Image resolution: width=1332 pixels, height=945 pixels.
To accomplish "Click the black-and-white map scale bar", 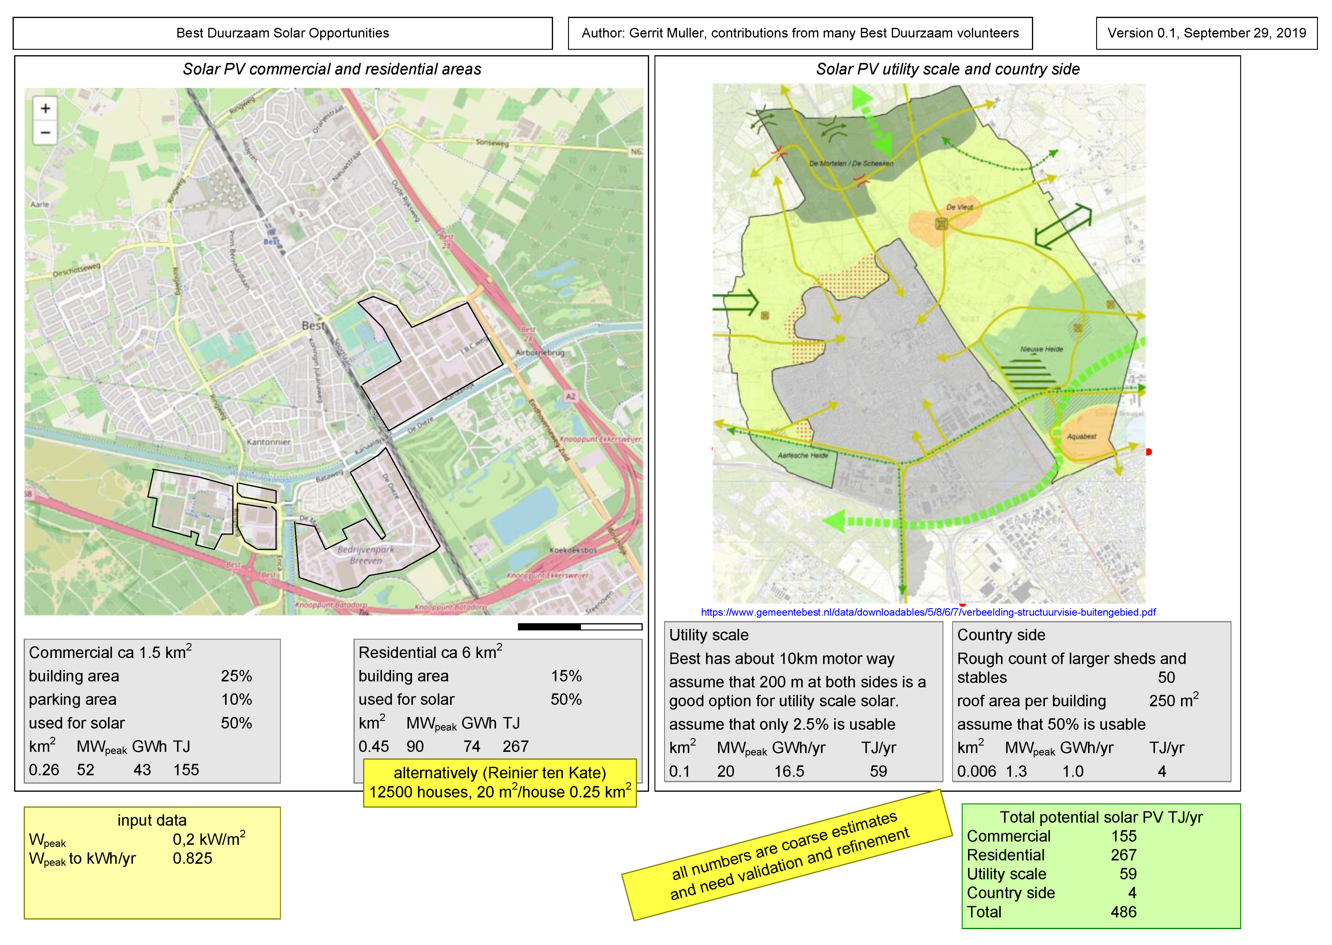I will click(580, 627).
